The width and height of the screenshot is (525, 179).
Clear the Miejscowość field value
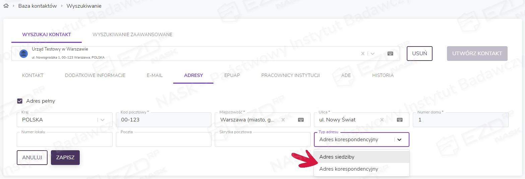pos(283,120)
